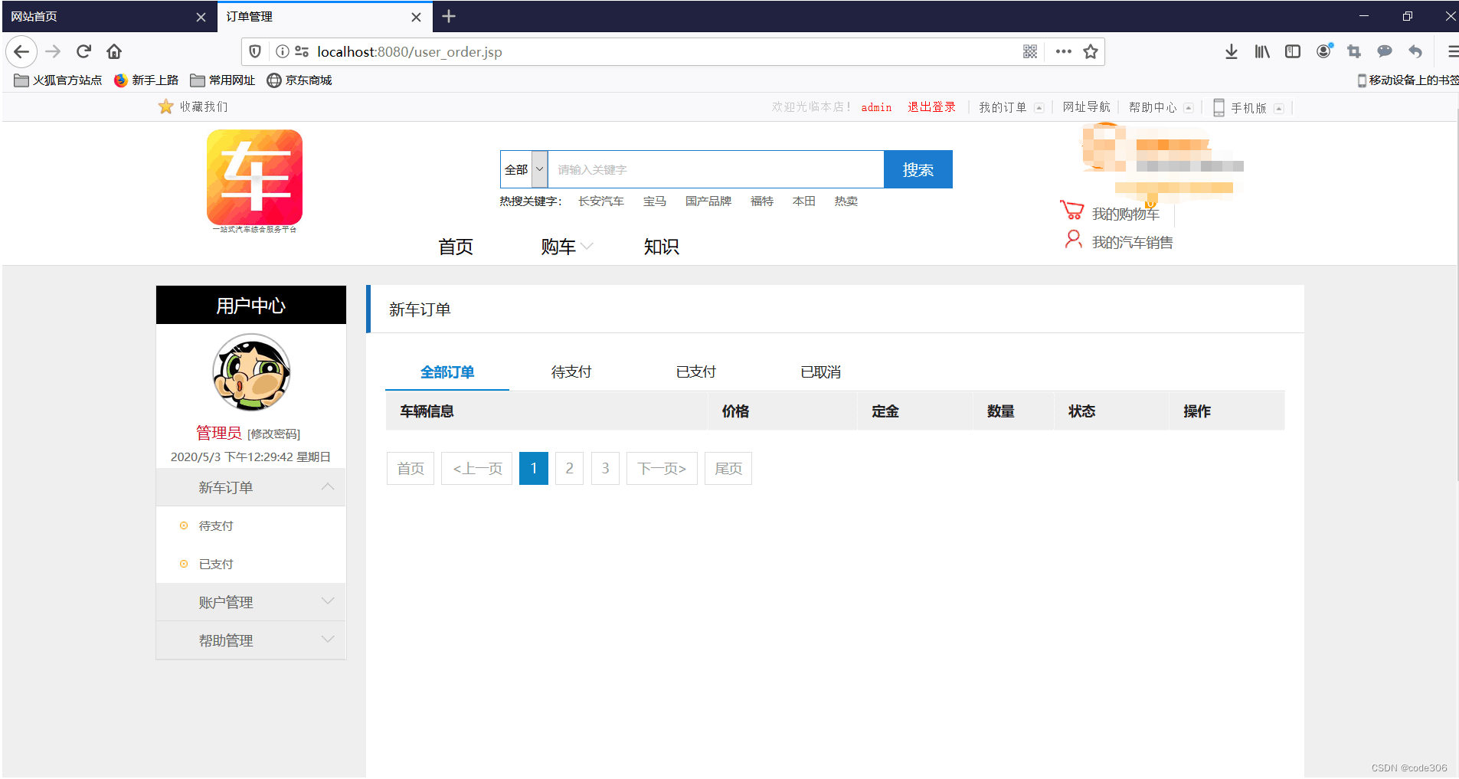Open the 火狐官方站点 bookmark folder
The width and height of the screenshot is (1459, 779).
click(x=58, y=80)
